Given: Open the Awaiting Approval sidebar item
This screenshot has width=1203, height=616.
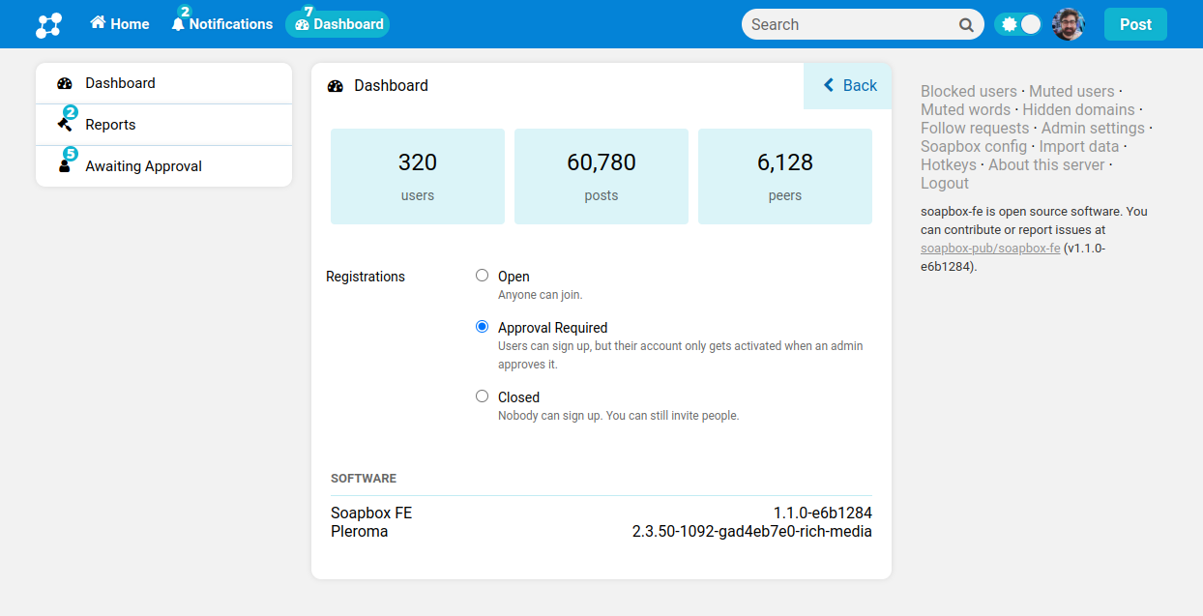Looking at the screenshot, I should 143,166.
